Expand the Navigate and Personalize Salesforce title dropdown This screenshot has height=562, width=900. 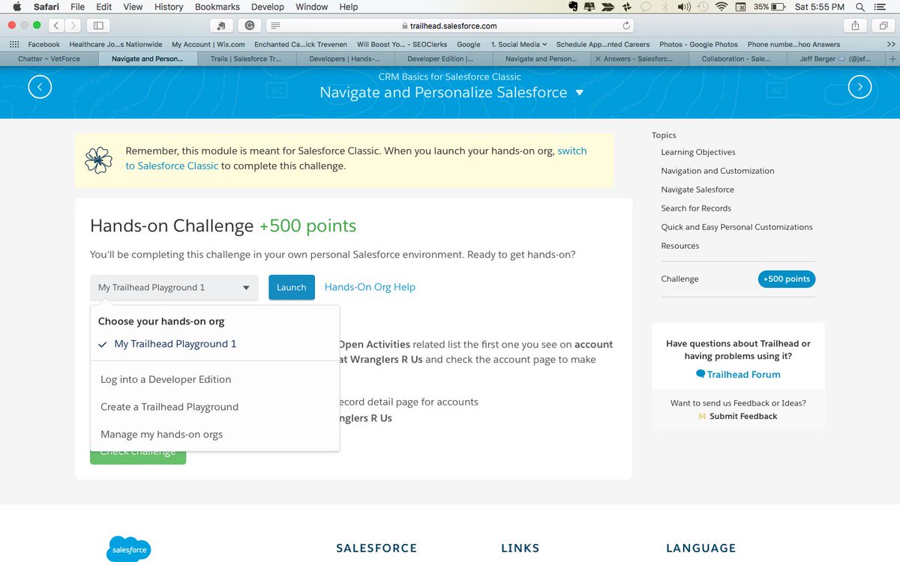pyautogui.click(x=579, y=93)
